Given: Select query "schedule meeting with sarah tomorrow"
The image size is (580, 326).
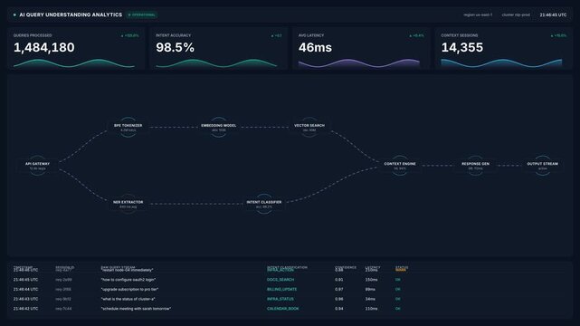Looking at the screenshot, I should pyautogui.click(x=136, y=309).
